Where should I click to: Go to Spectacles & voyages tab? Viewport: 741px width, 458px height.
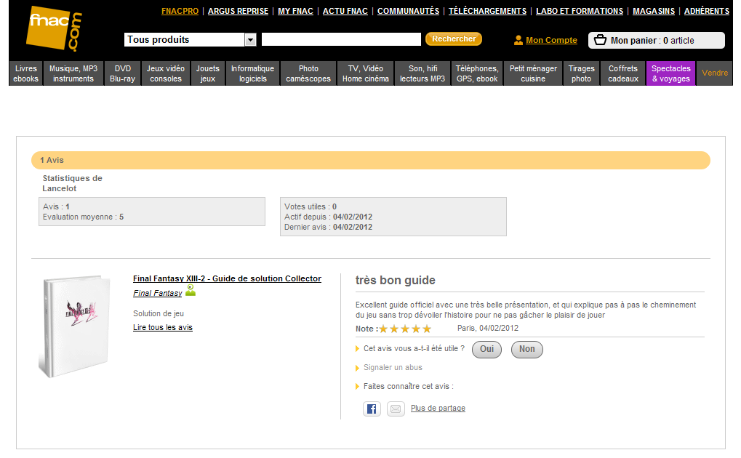coord(670,73)
